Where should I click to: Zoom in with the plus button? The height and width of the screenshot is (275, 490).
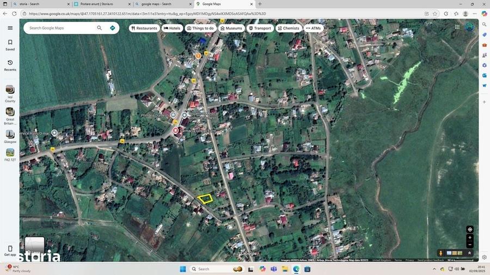tap(470, 237)
